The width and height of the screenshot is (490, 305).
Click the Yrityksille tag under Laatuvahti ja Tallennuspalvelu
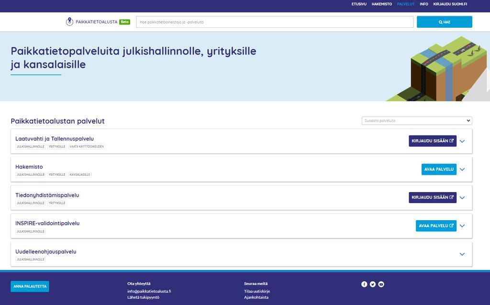click(x=57, y=147)
